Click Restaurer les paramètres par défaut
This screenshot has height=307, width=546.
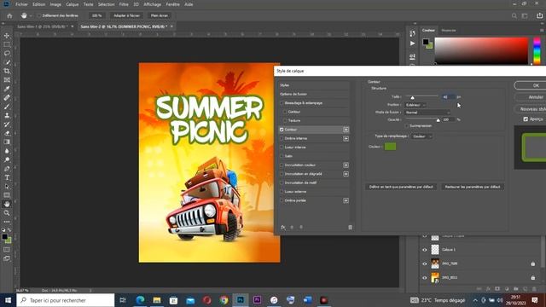coord(473,187)
